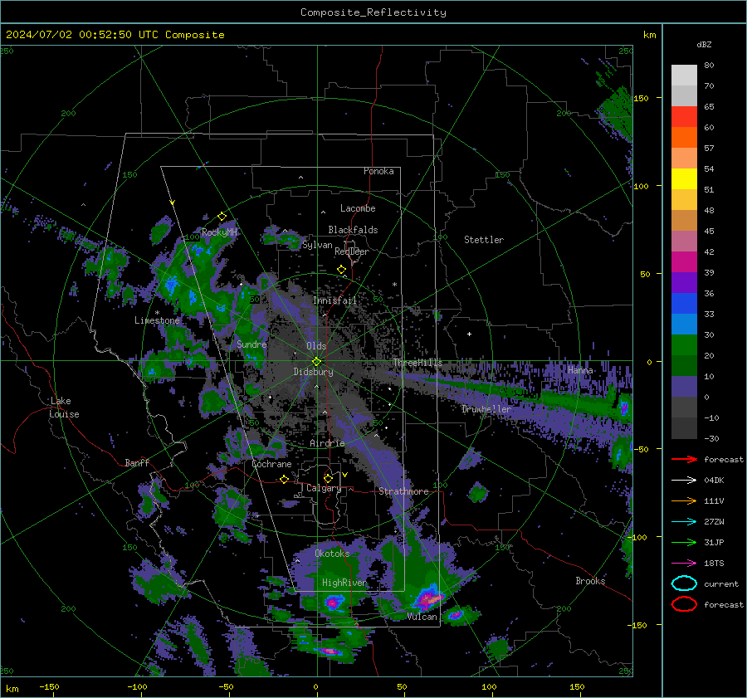Click the Lake Louise label
747x698 pixels.
click(x=64, y=408)
